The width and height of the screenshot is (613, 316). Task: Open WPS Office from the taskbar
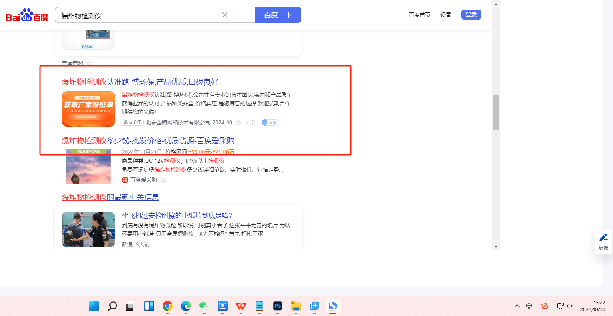pos(241,306)
